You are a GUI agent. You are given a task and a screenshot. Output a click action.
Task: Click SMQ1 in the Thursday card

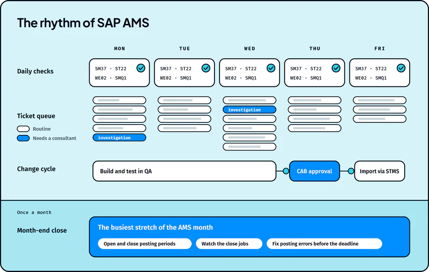click(x=316, y=78)
